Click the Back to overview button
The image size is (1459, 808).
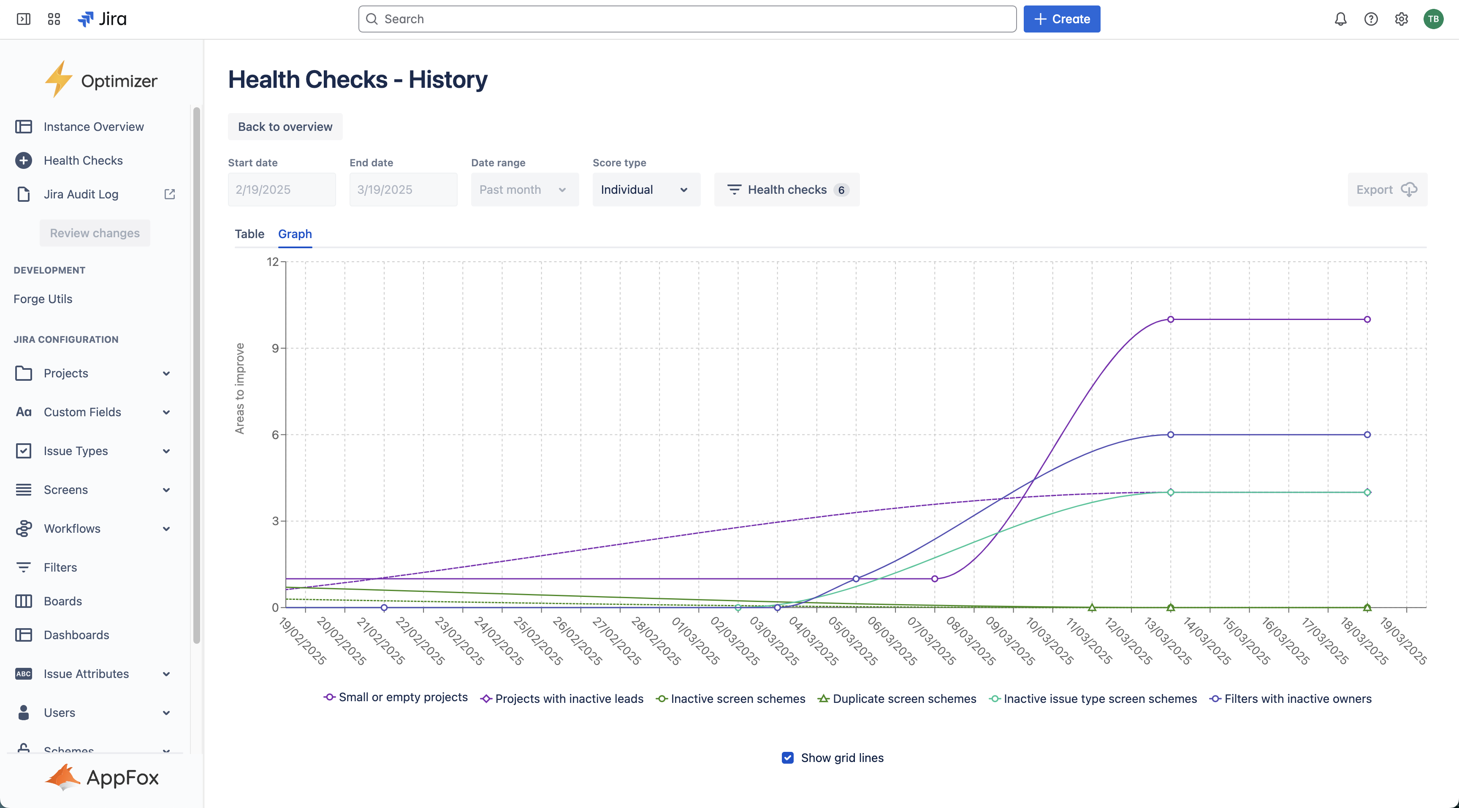click(x=285, y=126)
